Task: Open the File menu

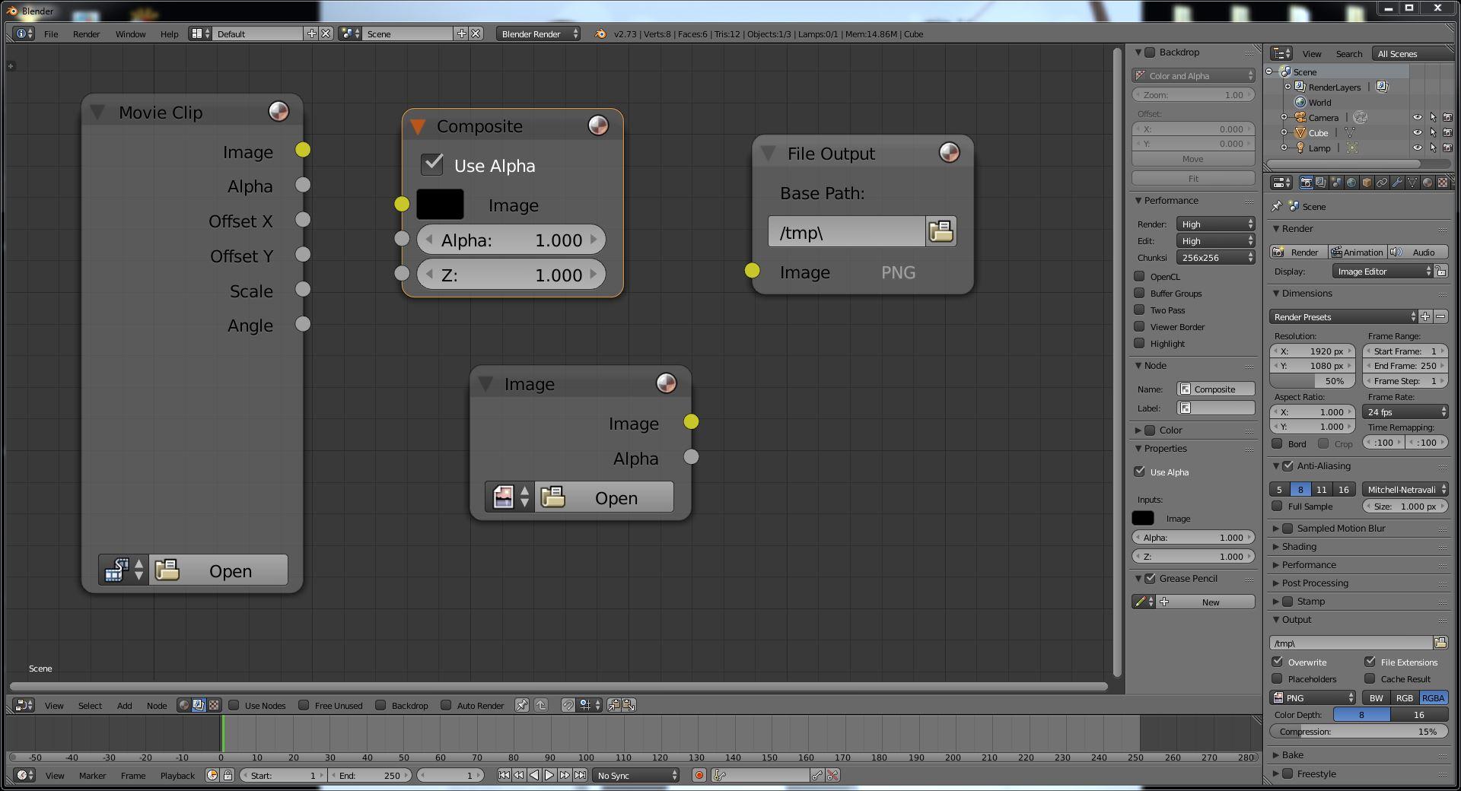Action: point(51,33)
